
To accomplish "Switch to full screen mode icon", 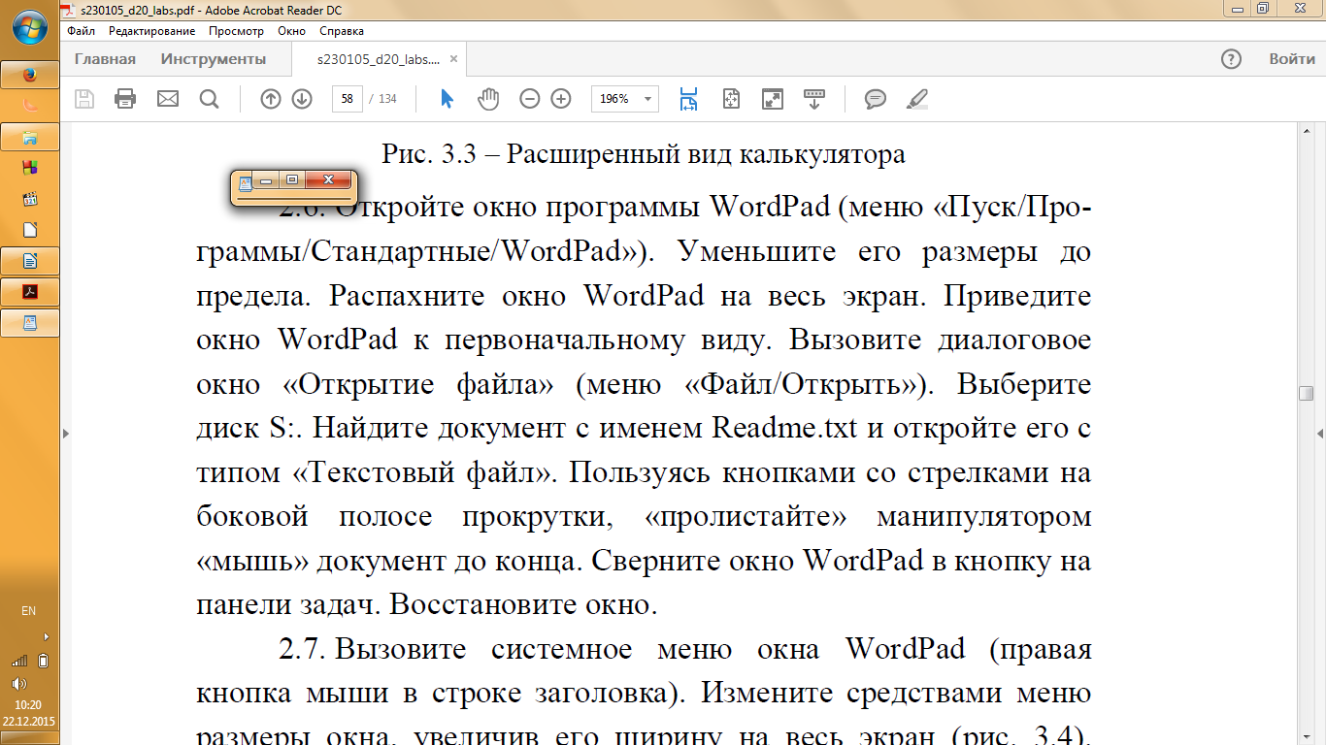I will click(x=773, y=99).
